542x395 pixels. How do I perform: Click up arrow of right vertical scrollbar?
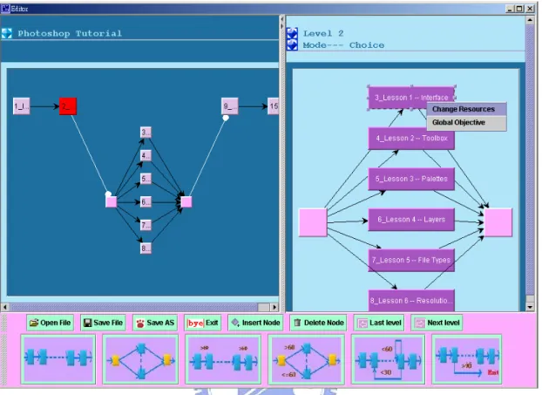point(530,20)
